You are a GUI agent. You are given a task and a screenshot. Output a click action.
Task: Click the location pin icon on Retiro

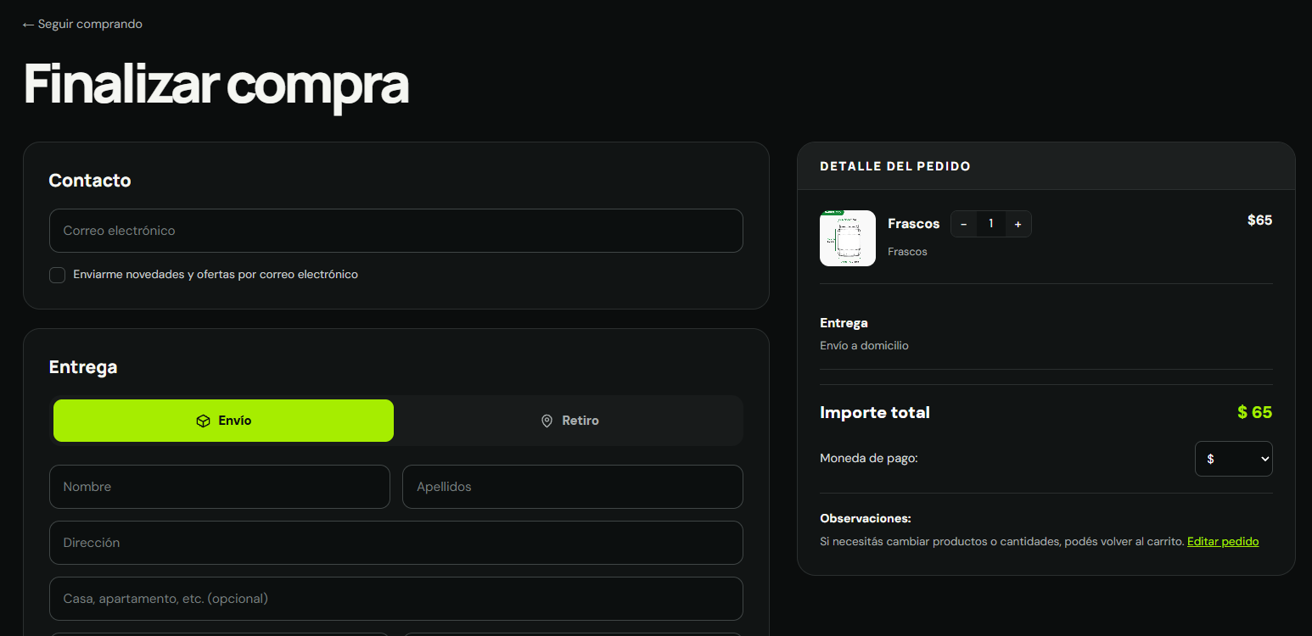[x=547, y=421]
